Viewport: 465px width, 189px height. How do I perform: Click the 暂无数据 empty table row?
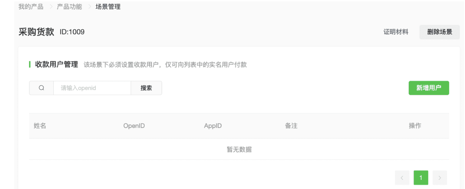(x=239, y=150)
